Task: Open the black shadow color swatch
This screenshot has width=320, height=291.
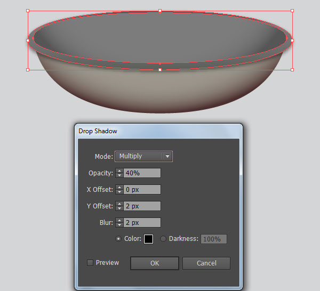Action: point(149,239)
